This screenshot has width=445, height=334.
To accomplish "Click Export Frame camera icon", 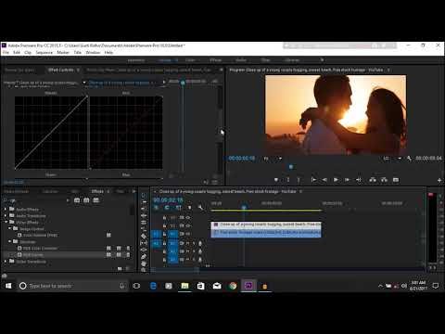I will 396,180.
